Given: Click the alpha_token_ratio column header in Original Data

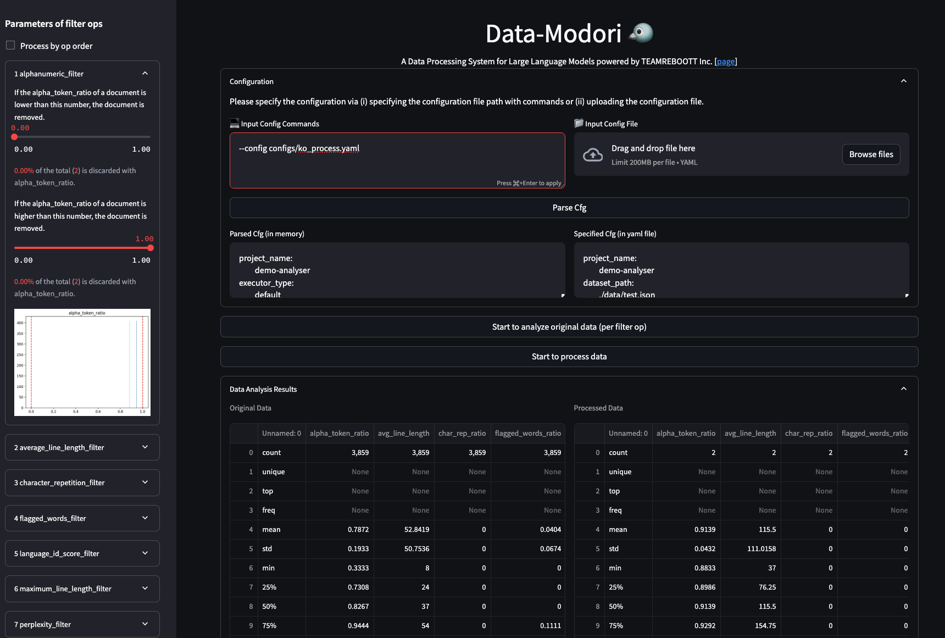Looking at the screenshot, I should pyautogui.click(x=340, y=434).
